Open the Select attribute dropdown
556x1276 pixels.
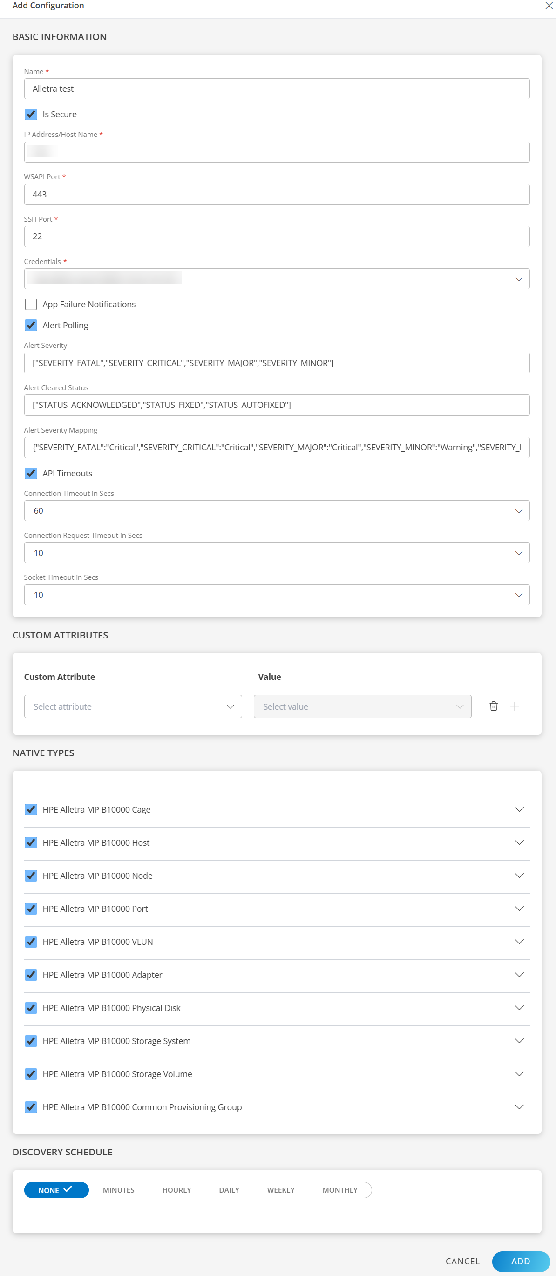pyautogui.click(x=133, y=706)
